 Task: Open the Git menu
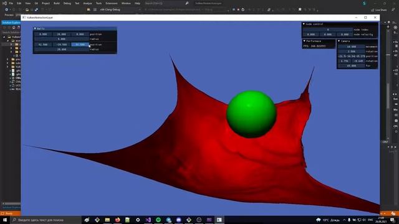tap(36, 3)
